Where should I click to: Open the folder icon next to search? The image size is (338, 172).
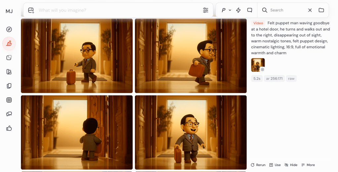[x=321, y=10]
